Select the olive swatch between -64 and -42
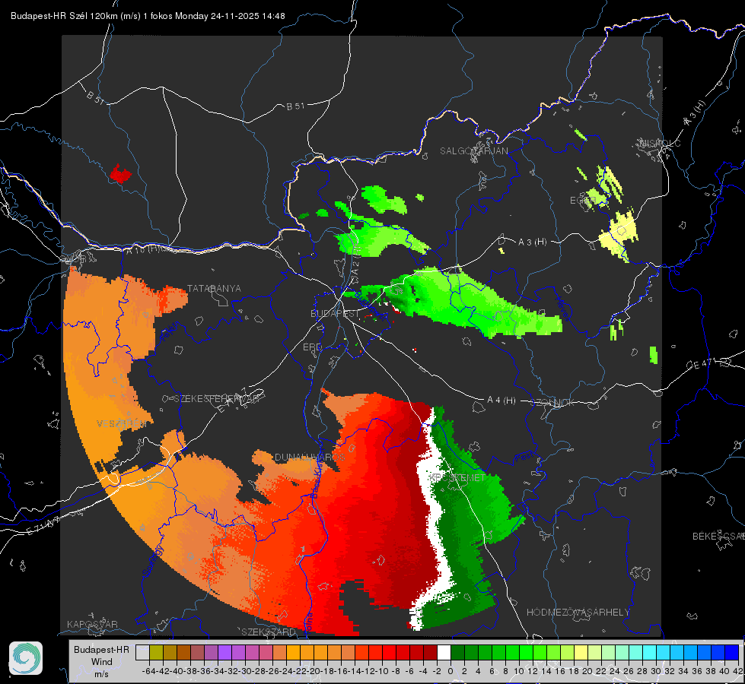 click(x=156, y=653)
